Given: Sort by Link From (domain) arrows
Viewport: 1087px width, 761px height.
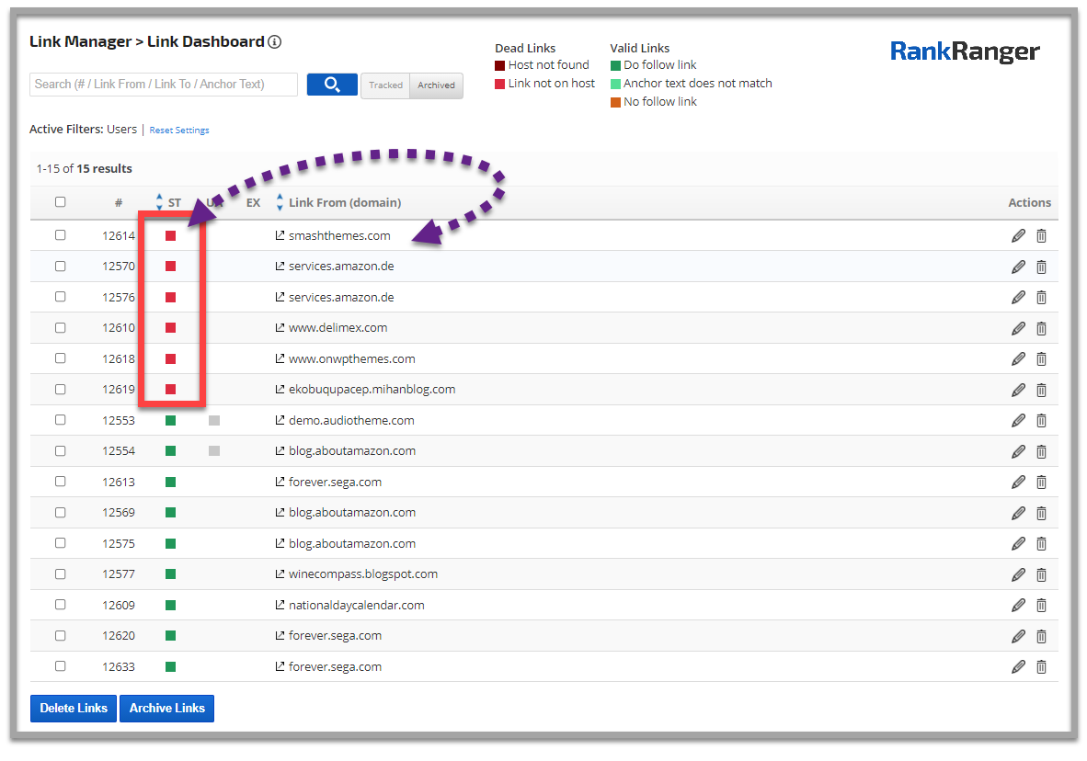Looking at the screenshot, I should coord(280,202).
